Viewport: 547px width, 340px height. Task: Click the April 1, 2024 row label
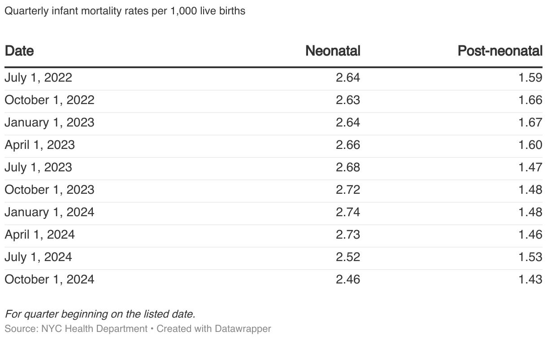click(39, 235)
